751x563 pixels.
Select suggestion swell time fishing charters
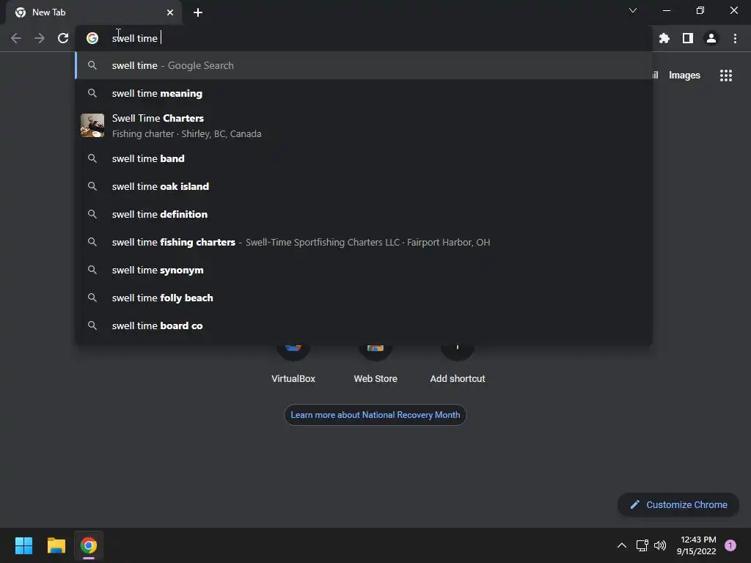tap(364, 242)
